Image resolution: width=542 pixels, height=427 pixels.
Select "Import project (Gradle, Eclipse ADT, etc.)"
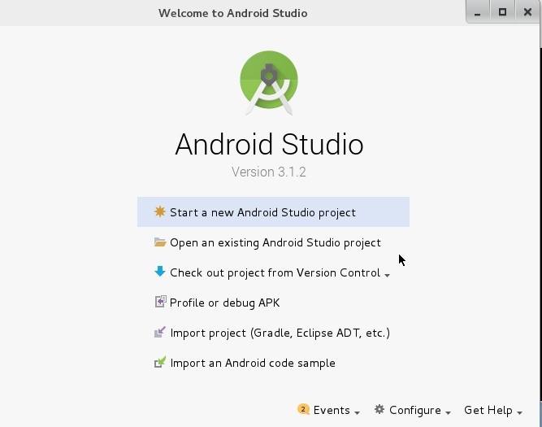[280, 333]
